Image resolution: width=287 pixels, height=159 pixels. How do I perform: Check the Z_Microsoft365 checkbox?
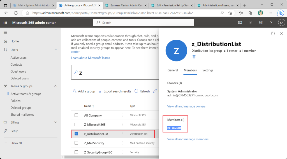point(76,125)
